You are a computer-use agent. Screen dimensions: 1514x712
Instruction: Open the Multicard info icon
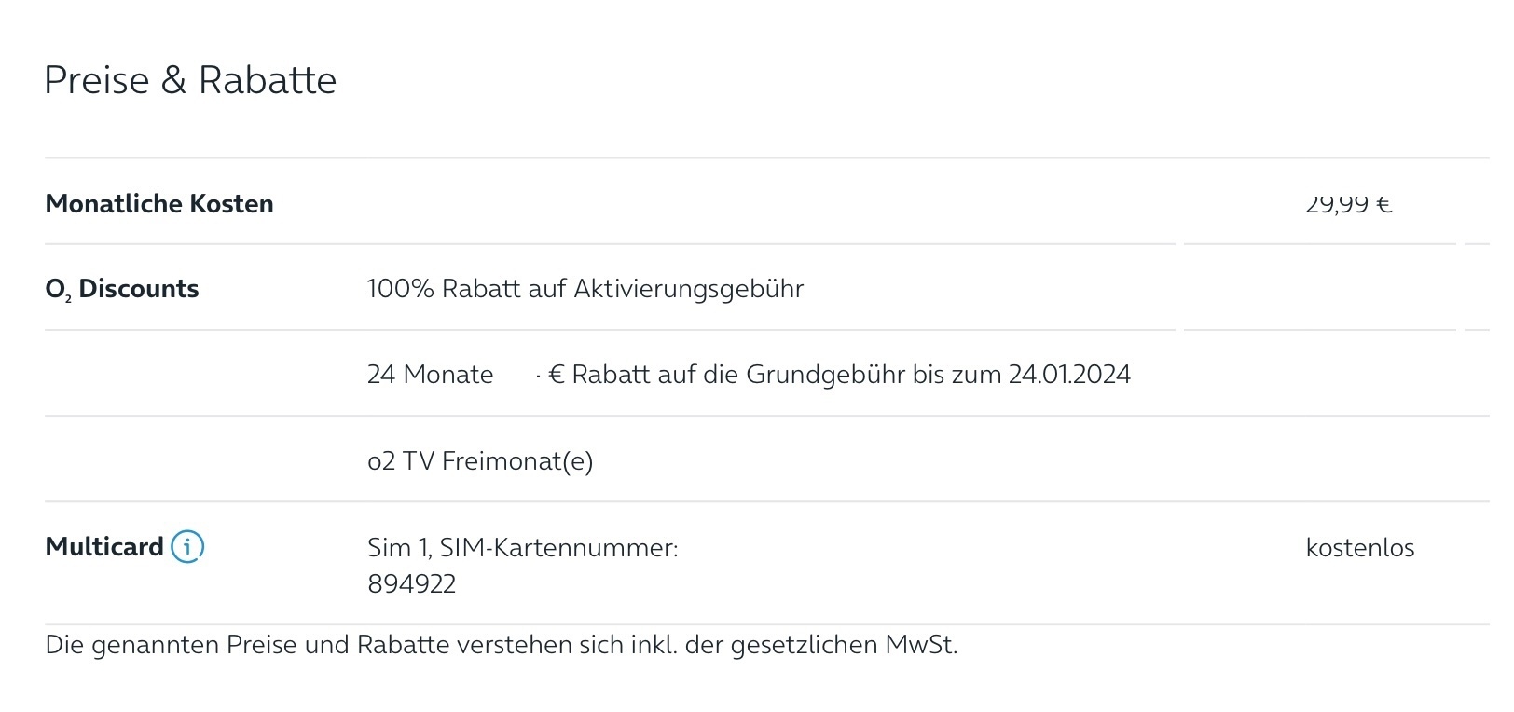point(187,546)
